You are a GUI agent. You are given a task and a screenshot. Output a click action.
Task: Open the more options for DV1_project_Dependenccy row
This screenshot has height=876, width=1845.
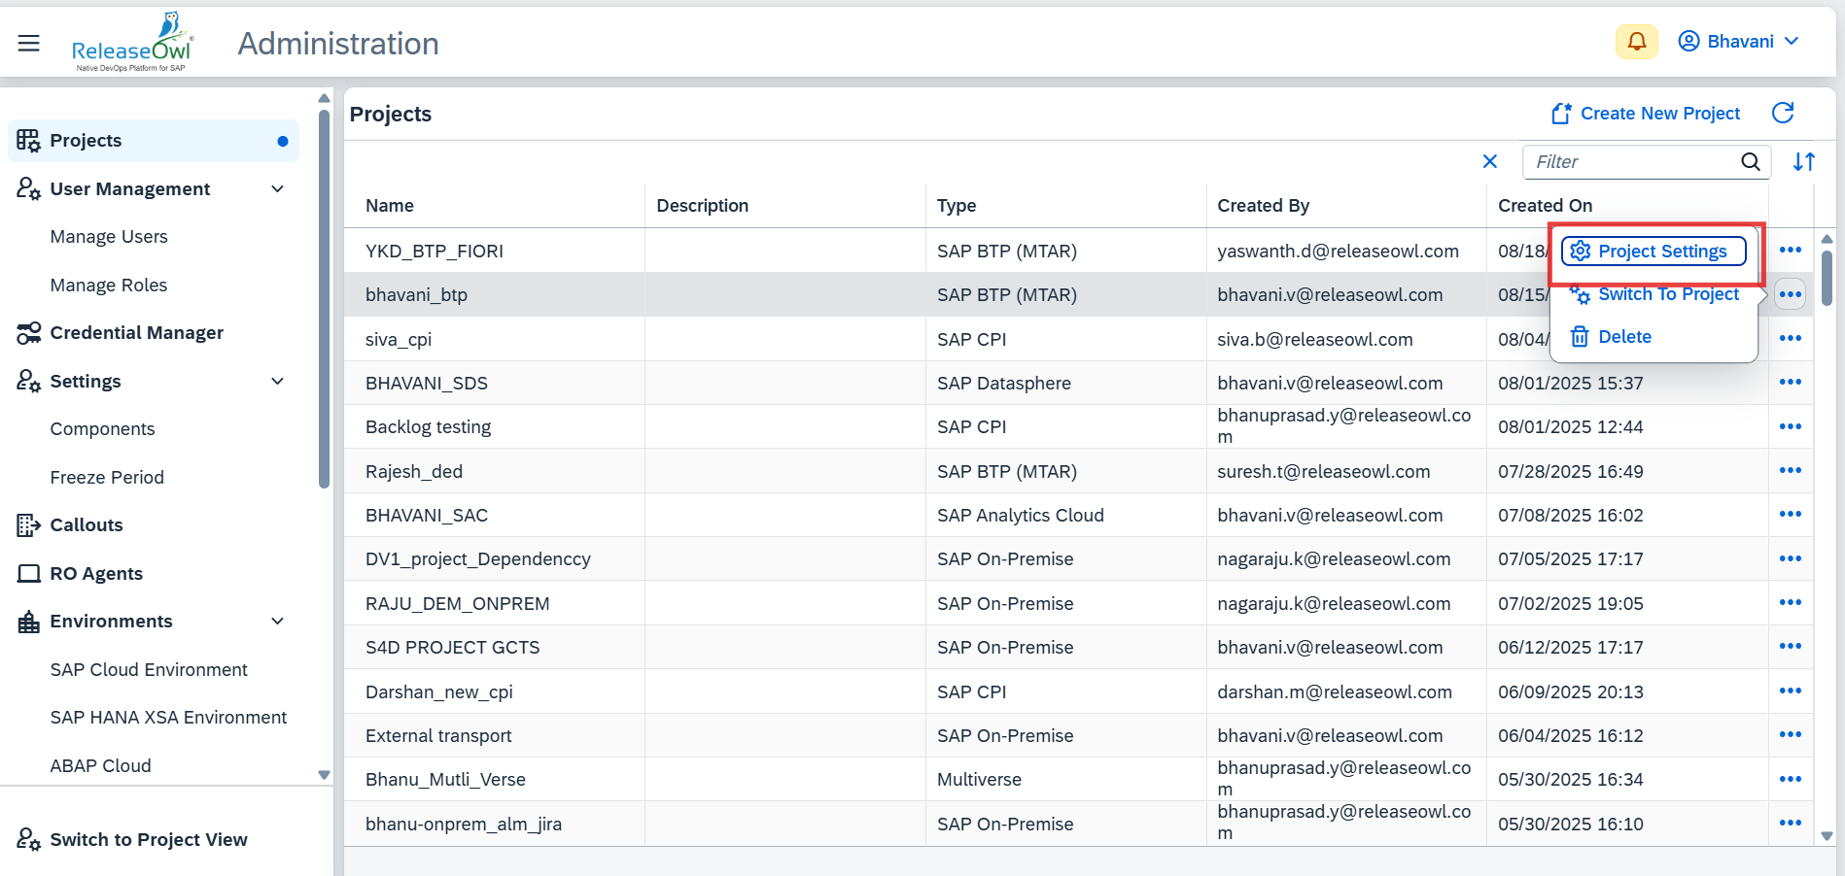[1791, 558]
